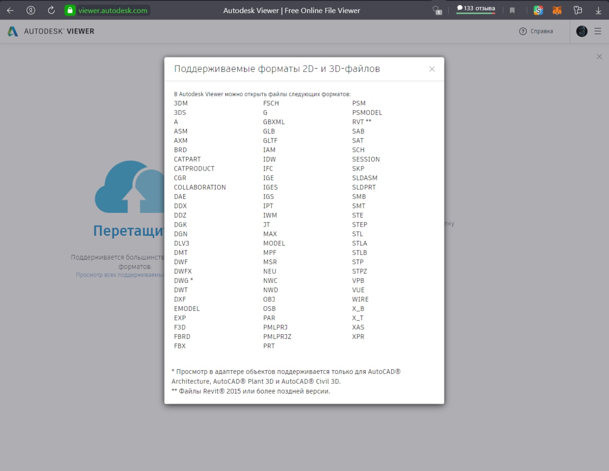
Task: Click the STPZ format entry
Action: click(360, 271)
